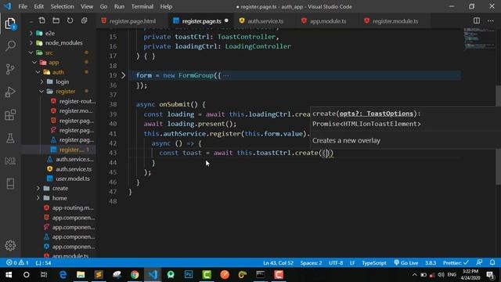
Task: Open Source Control view
Action: pyautogui.click(x=10, y=69)
